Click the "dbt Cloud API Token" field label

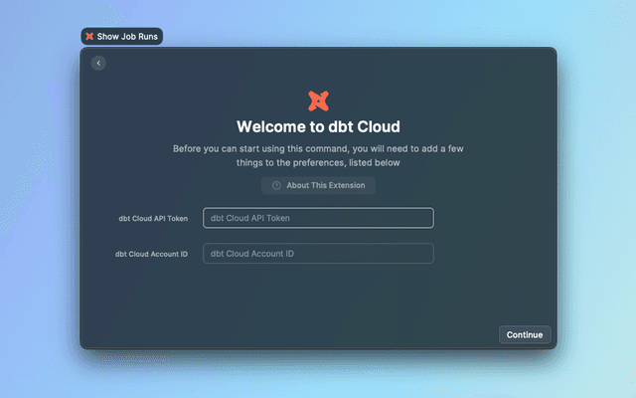[x=153, y=218]
